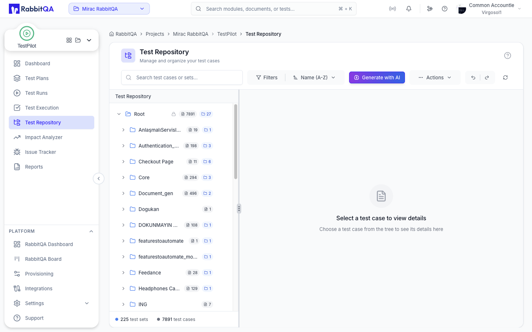The height and width of the screenshot is (332, 532).
Task: Open the Filters button
Action: click(267, 77)
